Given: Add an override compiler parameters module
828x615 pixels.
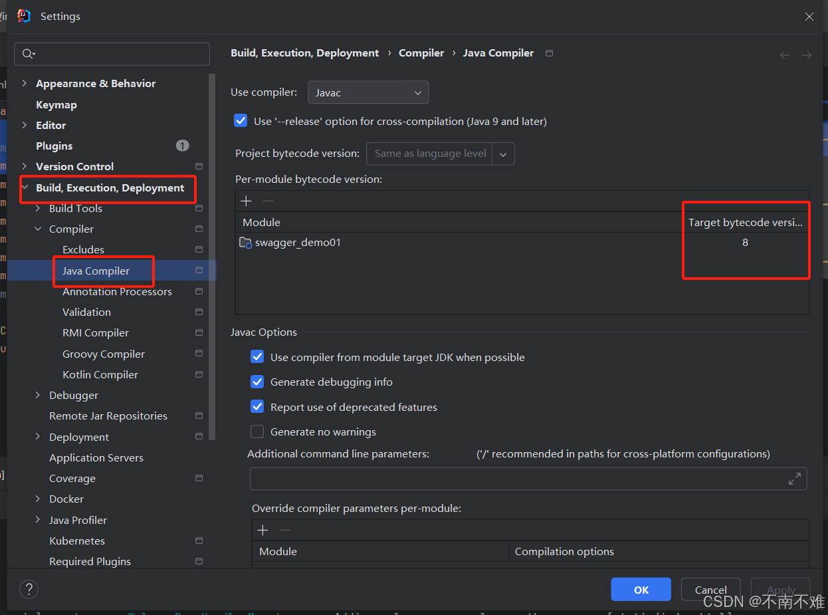Looking at the screenshot, I should coord(263,530).
